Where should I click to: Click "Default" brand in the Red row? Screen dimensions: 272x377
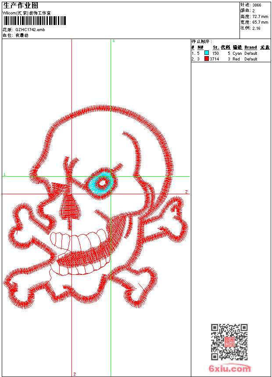click(251, 59)
